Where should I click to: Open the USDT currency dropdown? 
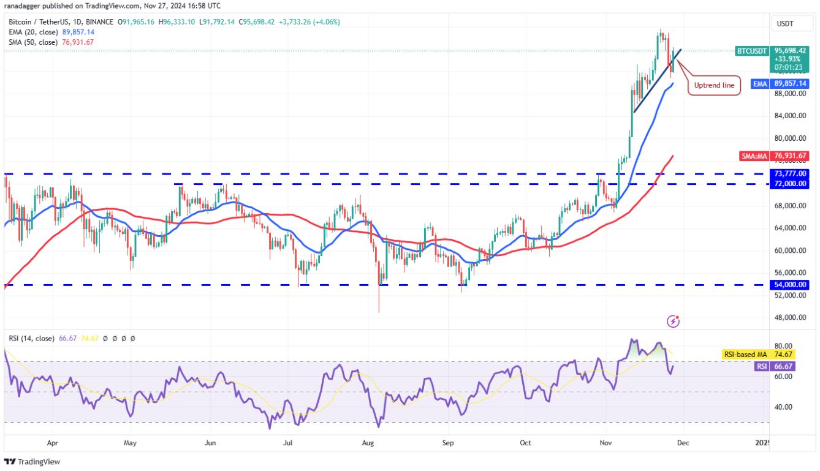click(x=792, y=23)
